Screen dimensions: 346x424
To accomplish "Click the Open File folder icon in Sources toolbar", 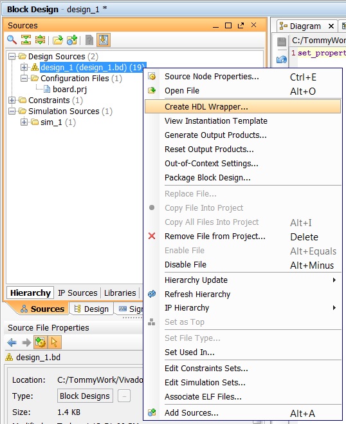I will (x=58, y=40).
